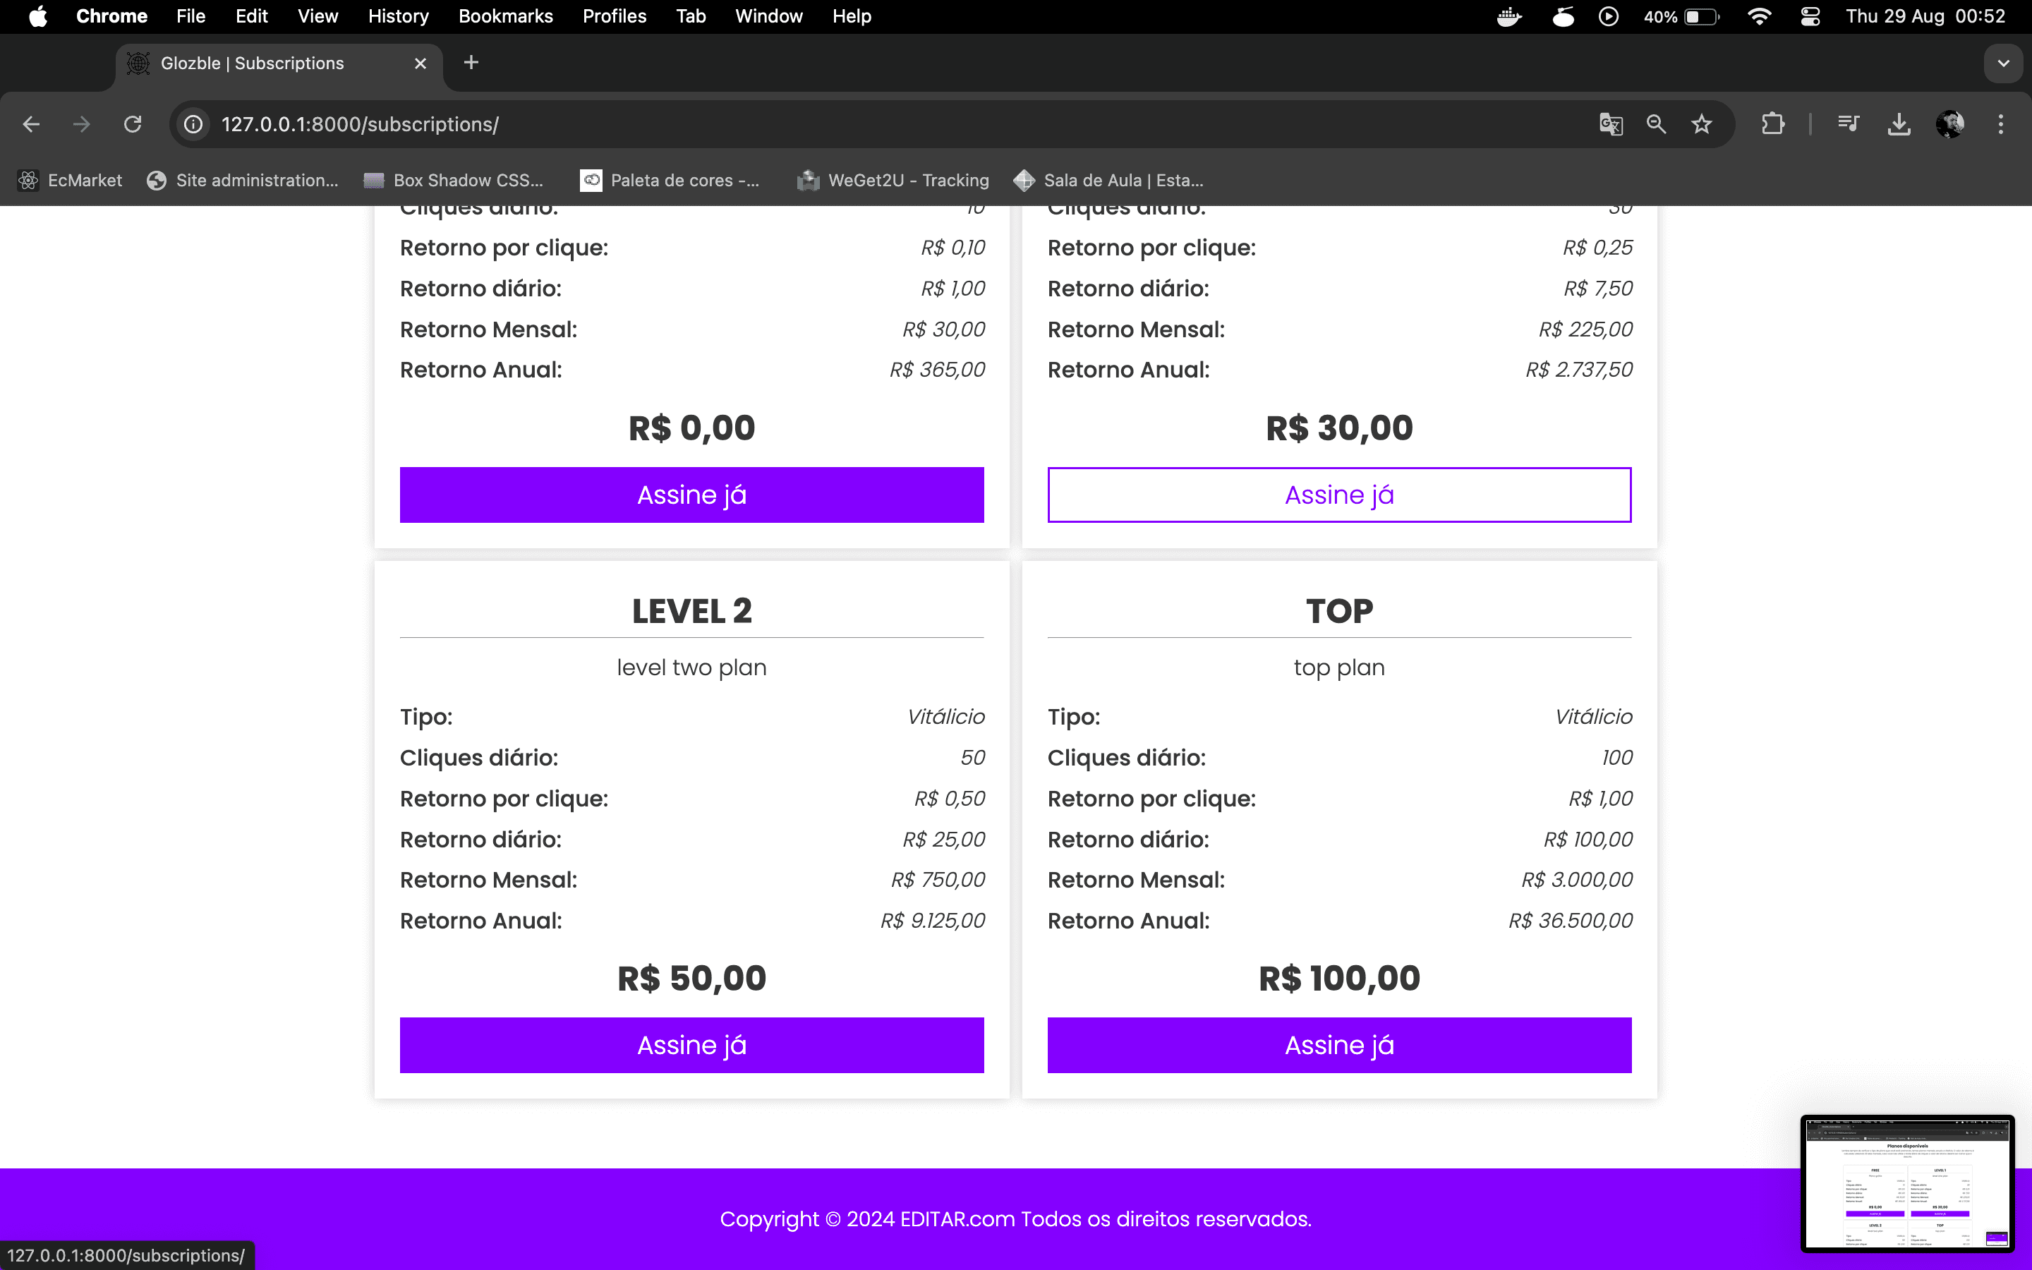Screen dimensions: 2032x1270
Task: Open the Sala de Aula bookmark
Action: coord(1108,181)
